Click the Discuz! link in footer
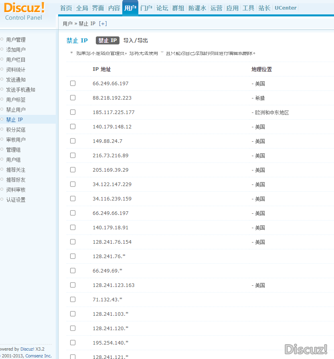 click(27, 349)
